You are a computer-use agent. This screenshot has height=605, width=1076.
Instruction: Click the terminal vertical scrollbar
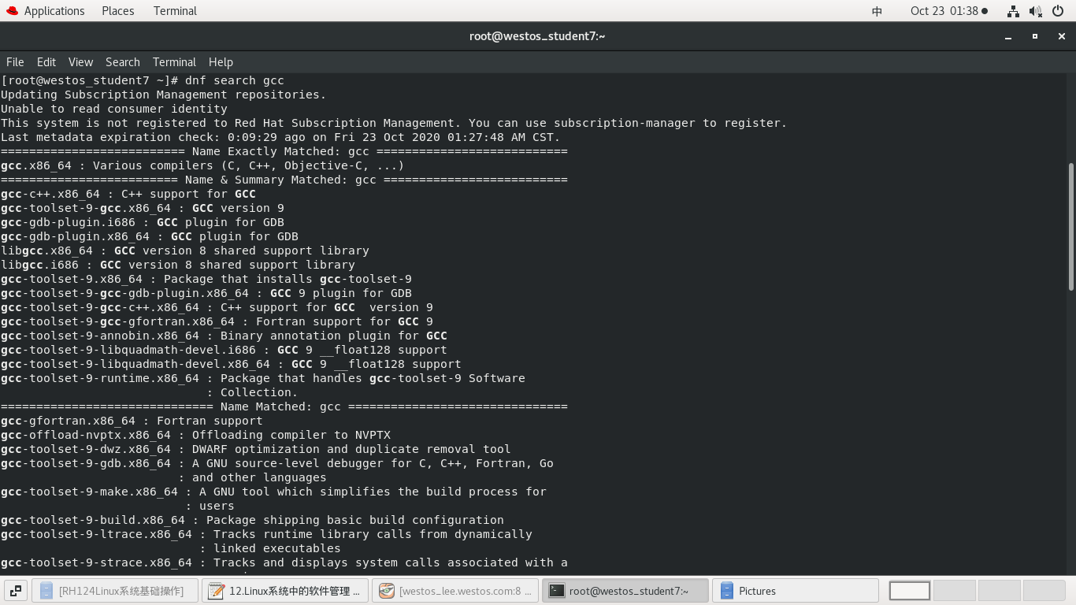[1071, 226]
